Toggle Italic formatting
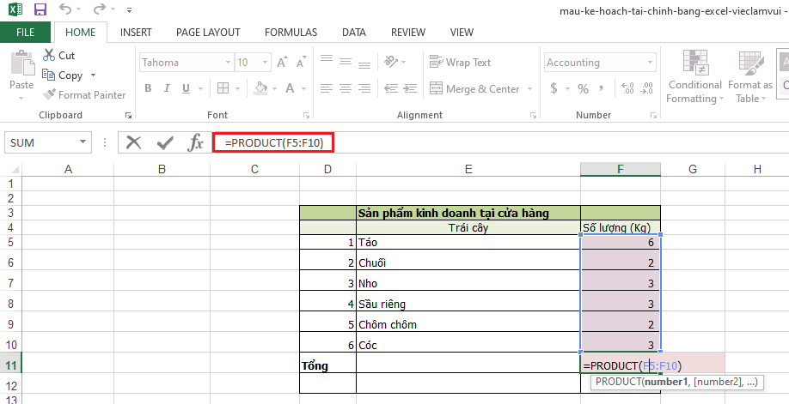 coord(167,88)
